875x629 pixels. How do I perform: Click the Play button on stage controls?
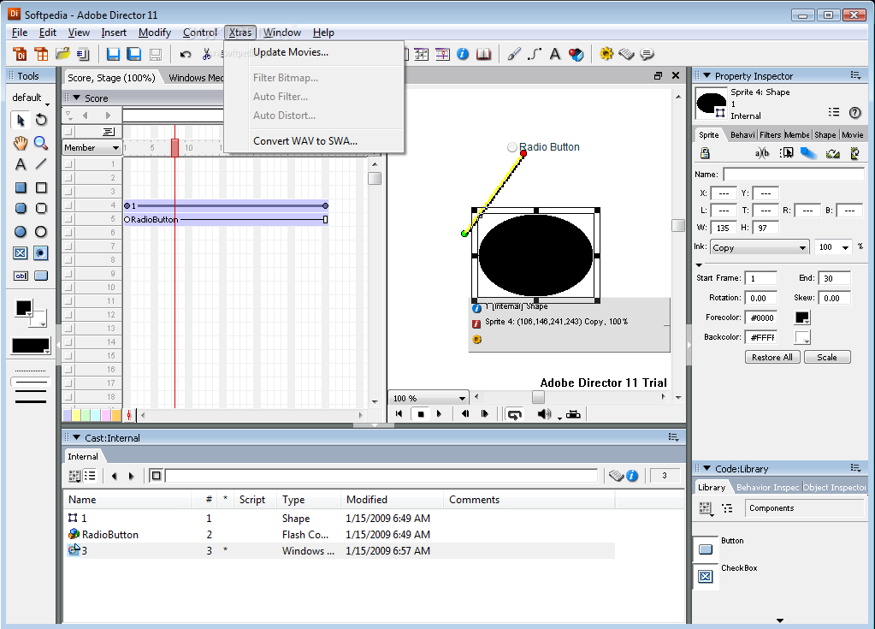pos(439,414)
